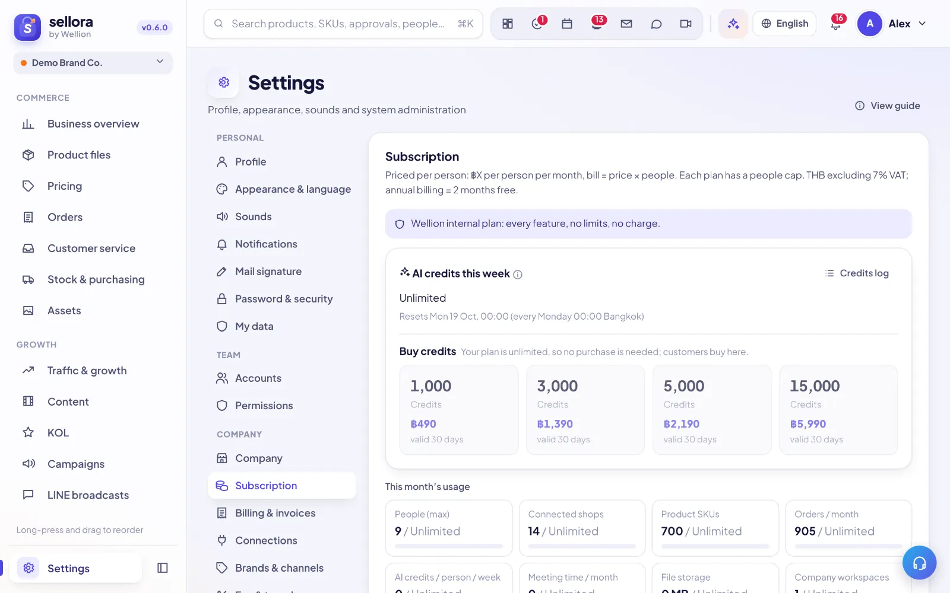Collapse the sidebar with the panel icon
The height and width of the screenshot is (593, 950).
tap(163, 568)
